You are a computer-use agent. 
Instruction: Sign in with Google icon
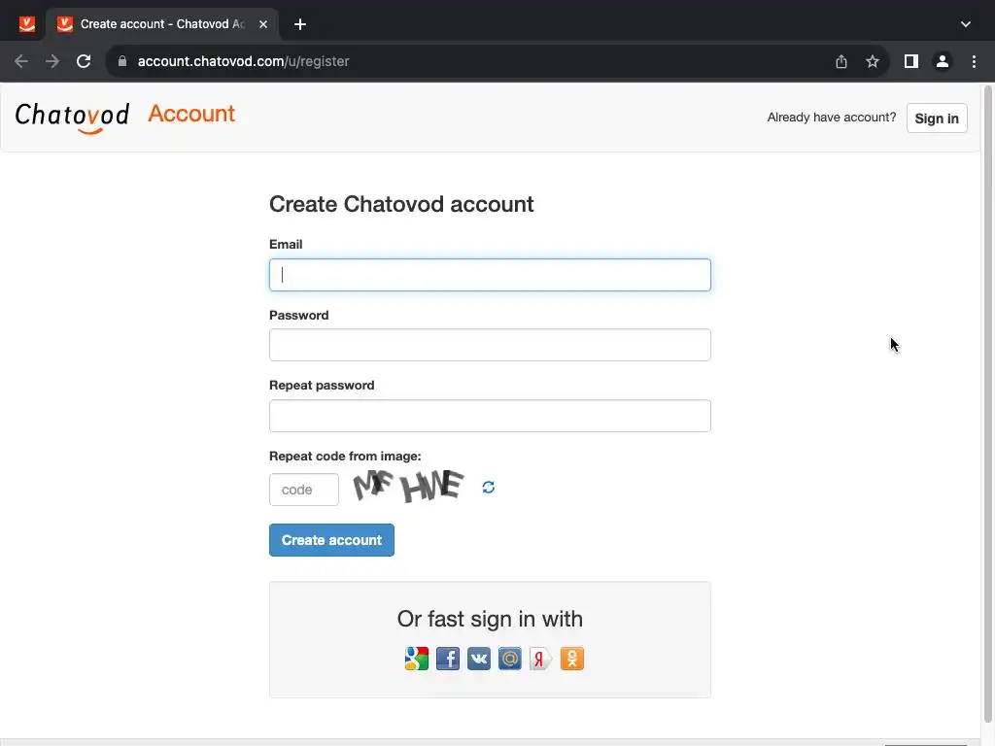416,660
